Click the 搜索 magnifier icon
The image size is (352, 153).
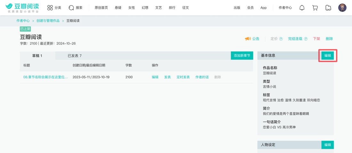(x=71, y=8)
